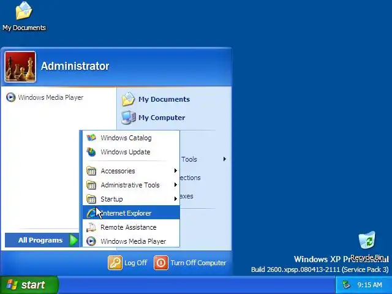The image size is (392, 294).
Task: Click the Log Off key icon
Action: coord(115,263)
